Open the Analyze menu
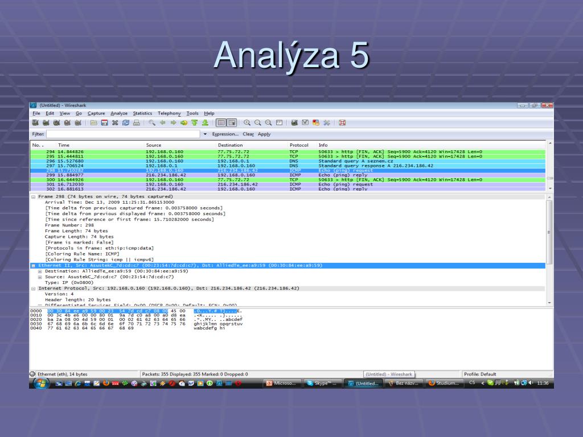583x437 pixels. [x=119, y=113]
